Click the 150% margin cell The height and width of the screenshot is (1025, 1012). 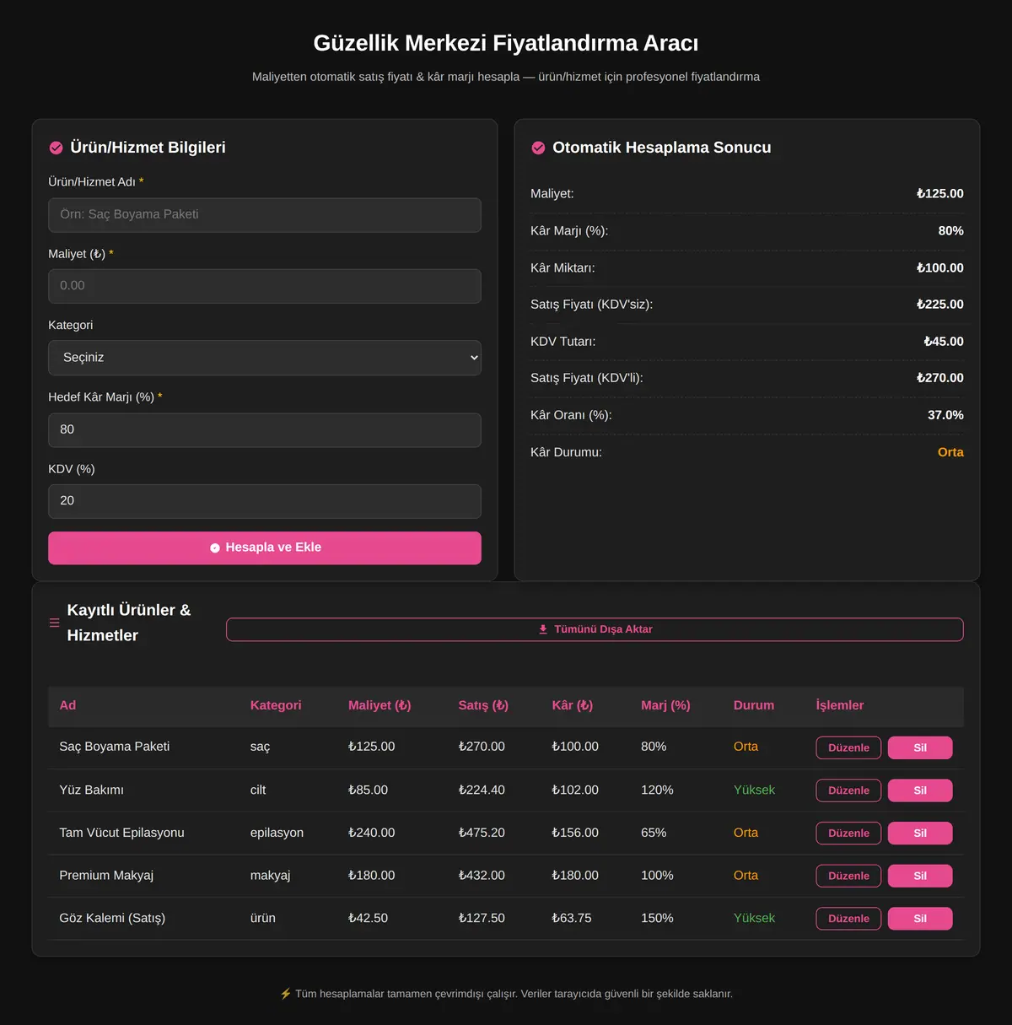[x=657, y=919]
